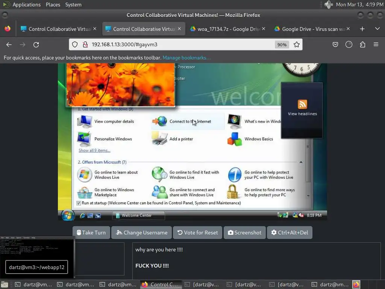Viewport: 385px width, 289px height.
Task: Click the Ctrl+Alt+Del button
Action: 290,233
